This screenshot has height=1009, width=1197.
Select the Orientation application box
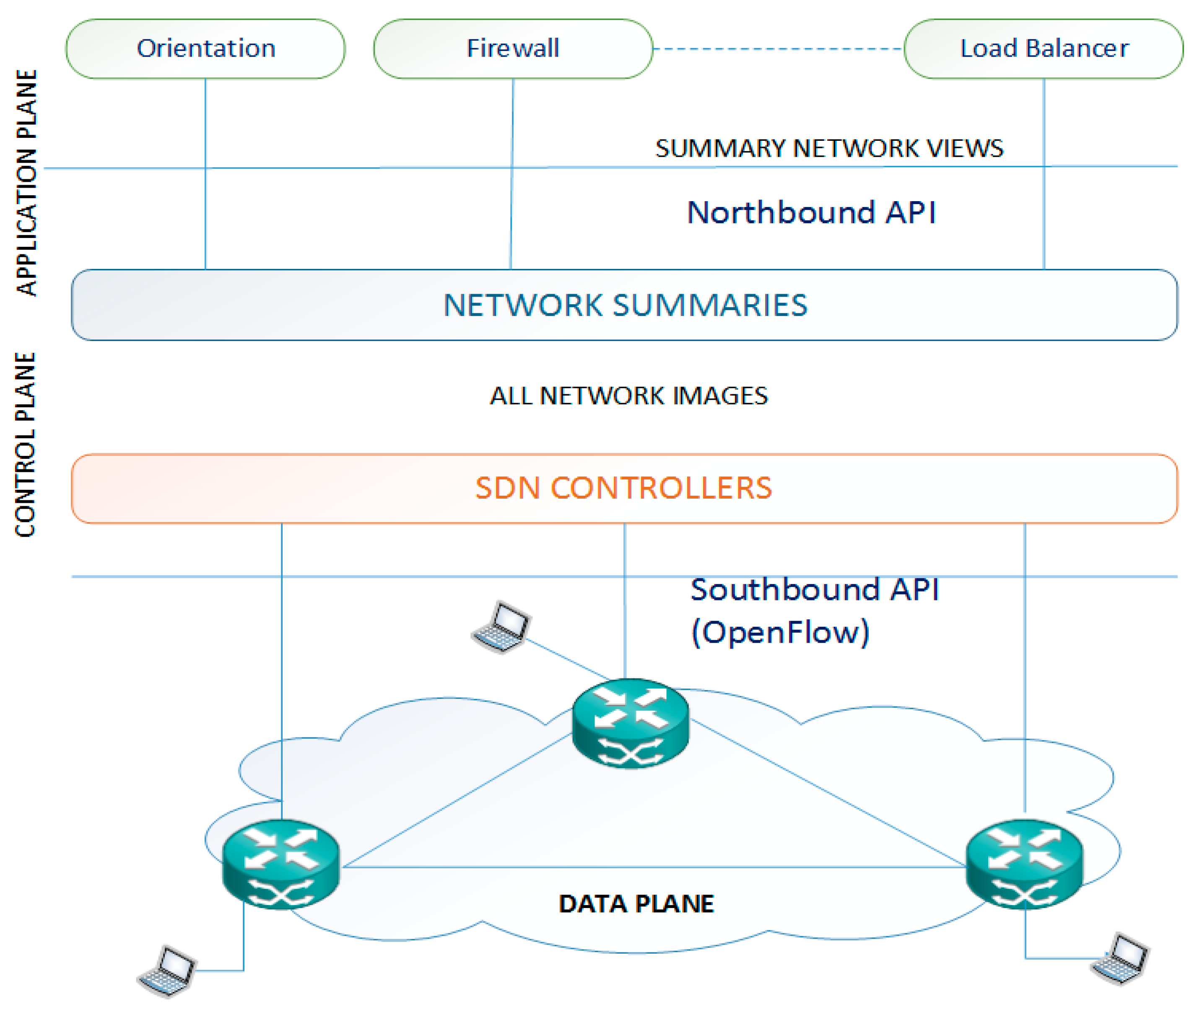click(x=205, y=49)
